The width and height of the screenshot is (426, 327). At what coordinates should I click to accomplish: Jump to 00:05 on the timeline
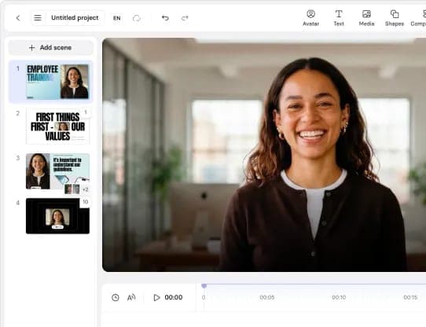tap(266, 297)
